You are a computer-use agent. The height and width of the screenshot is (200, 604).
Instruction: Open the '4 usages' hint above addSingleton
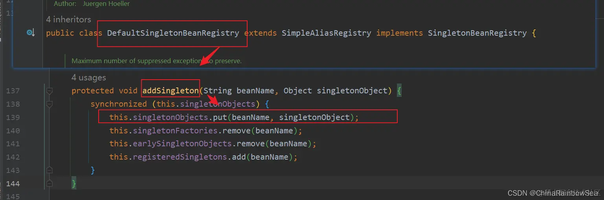click(88, 78)
